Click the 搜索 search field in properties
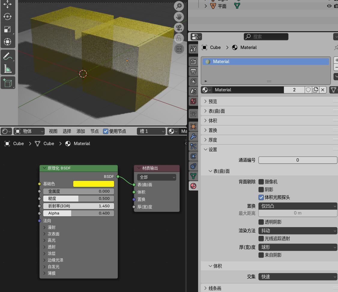This screenshot has height=292, width=338. coord(266,37)
